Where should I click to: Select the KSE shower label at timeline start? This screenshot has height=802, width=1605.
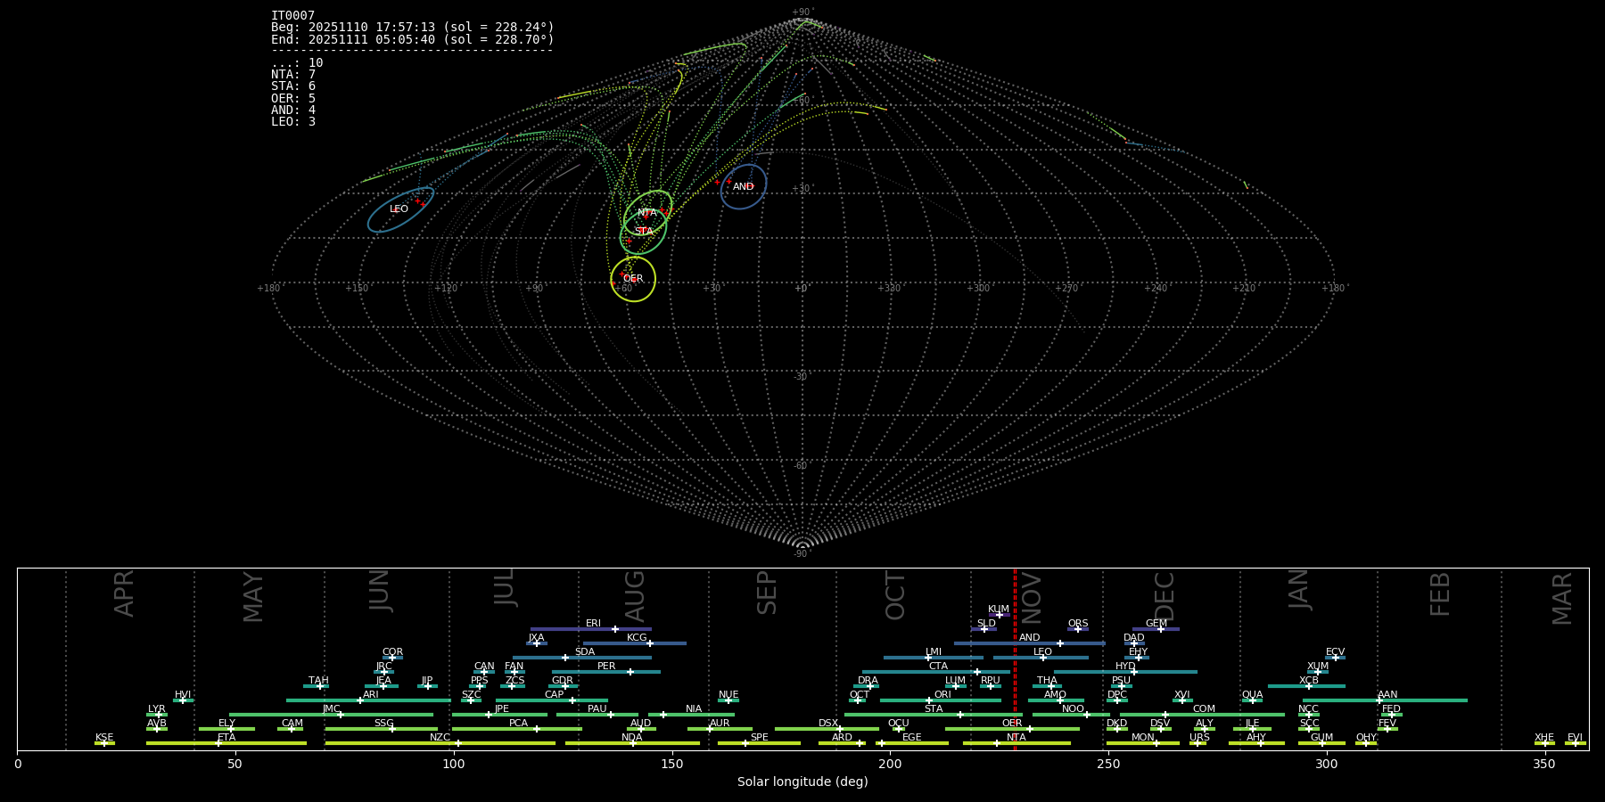pos(104,738)
